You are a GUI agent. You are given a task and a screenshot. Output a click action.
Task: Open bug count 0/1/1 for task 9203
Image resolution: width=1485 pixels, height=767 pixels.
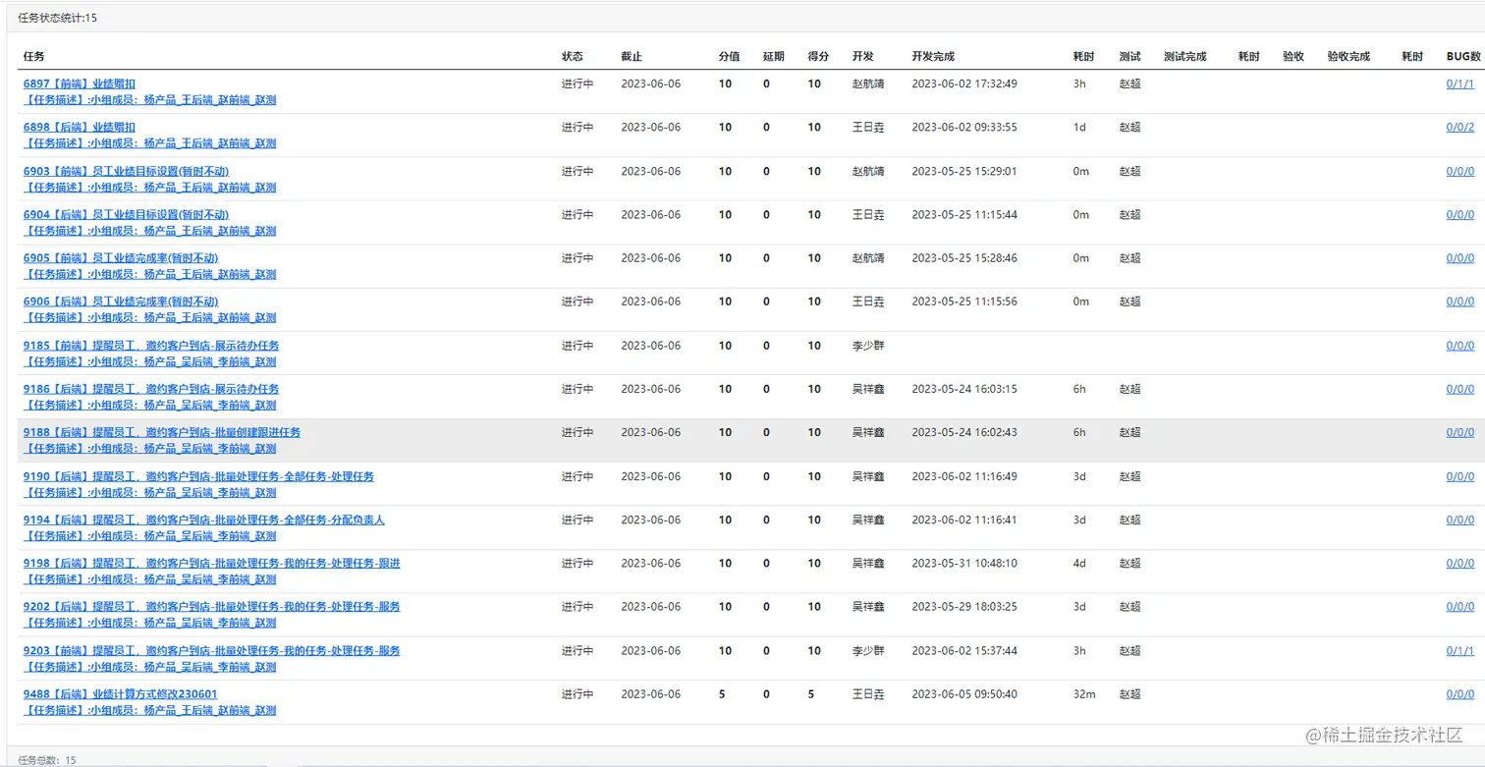1459,651
